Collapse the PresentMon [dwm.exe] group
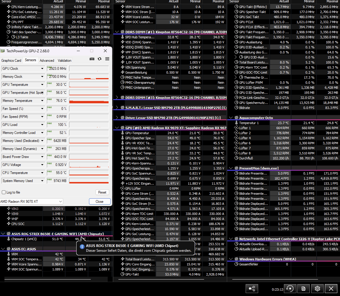340x296 pixels. click(x=231, y=168)
